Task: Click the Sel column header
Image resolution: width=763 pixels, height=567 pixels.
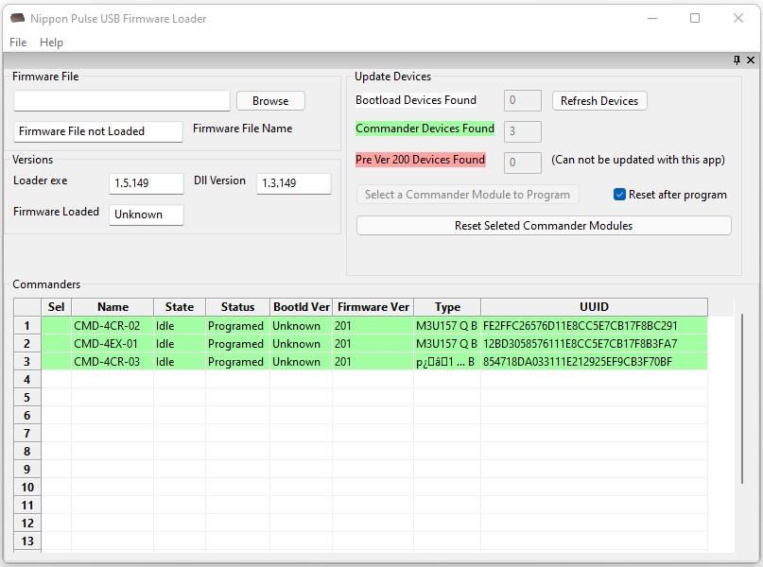Action: (56, 307)
